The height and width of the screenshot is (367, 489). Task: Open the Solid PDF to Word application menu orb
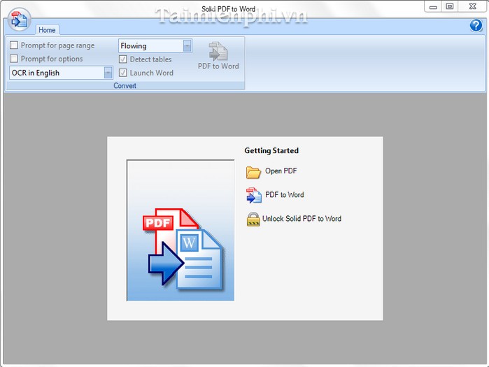point(20,20)
